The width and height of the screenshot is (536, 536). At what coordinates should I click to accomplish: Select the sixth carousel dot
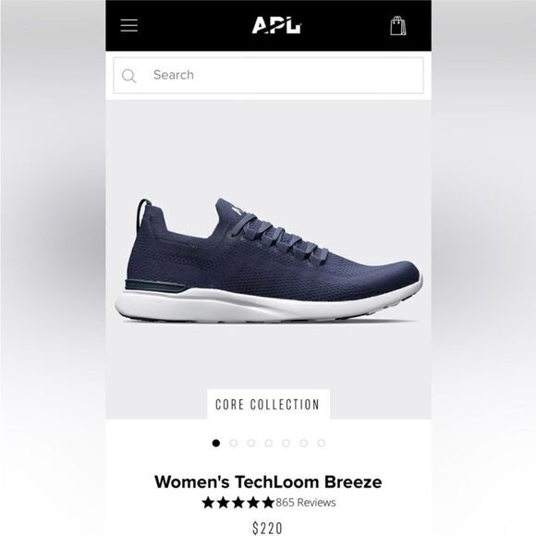[x=304, y=443]
